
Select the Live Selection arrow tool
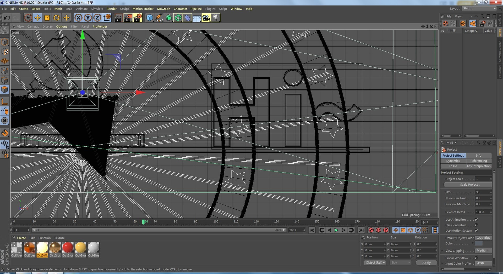(28, 18)
